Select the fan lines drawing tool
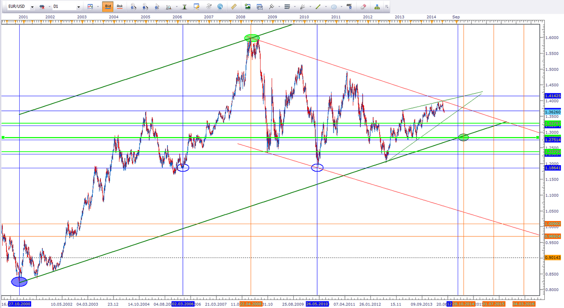The image size is (564, 308). pos(302,7)
